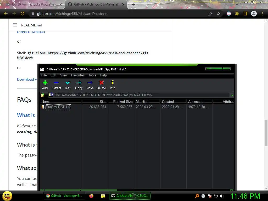Click the Direct Download link in README
The width and height of the screenshot is (268, 201).
[x=31, y=32]
